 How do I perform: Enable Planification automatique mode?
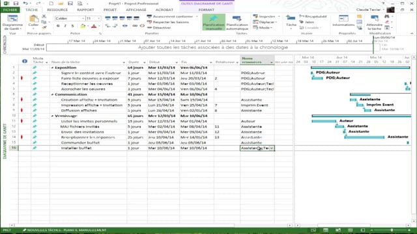click(237, 22)
